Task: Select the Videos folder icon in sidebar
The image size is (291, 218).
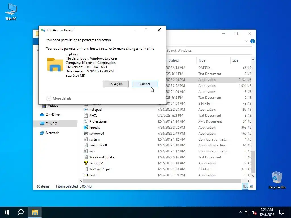Action: click(x=44, y=106)
